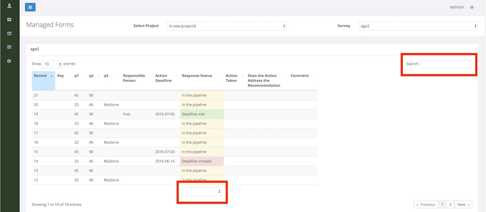This screenshot has height=212, width=486.
Task: Toggle the blue hamburger menu button
Action: (x=30, y=7)
